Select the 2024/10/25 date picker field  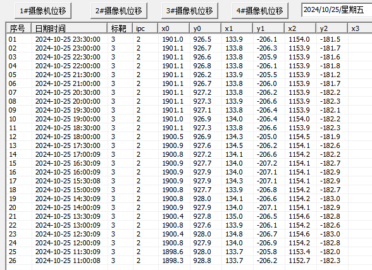[337, 10]
